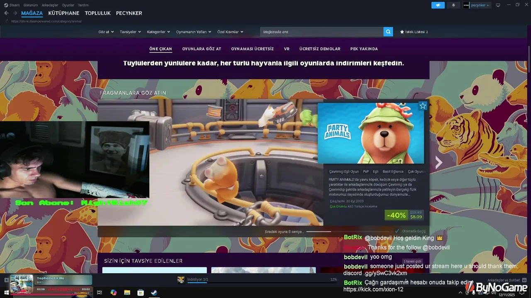Open İstek Listesi wishlist link
This screenshot has height=298, width=531.
(414, 32)
